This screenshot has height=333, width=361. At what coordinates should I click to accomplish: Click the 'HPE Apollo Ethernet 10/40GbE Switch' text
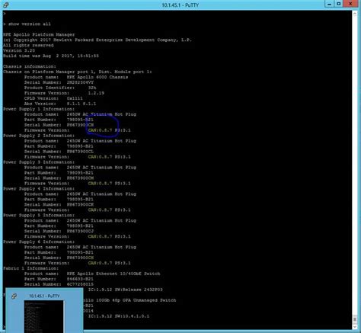(113, 274)
